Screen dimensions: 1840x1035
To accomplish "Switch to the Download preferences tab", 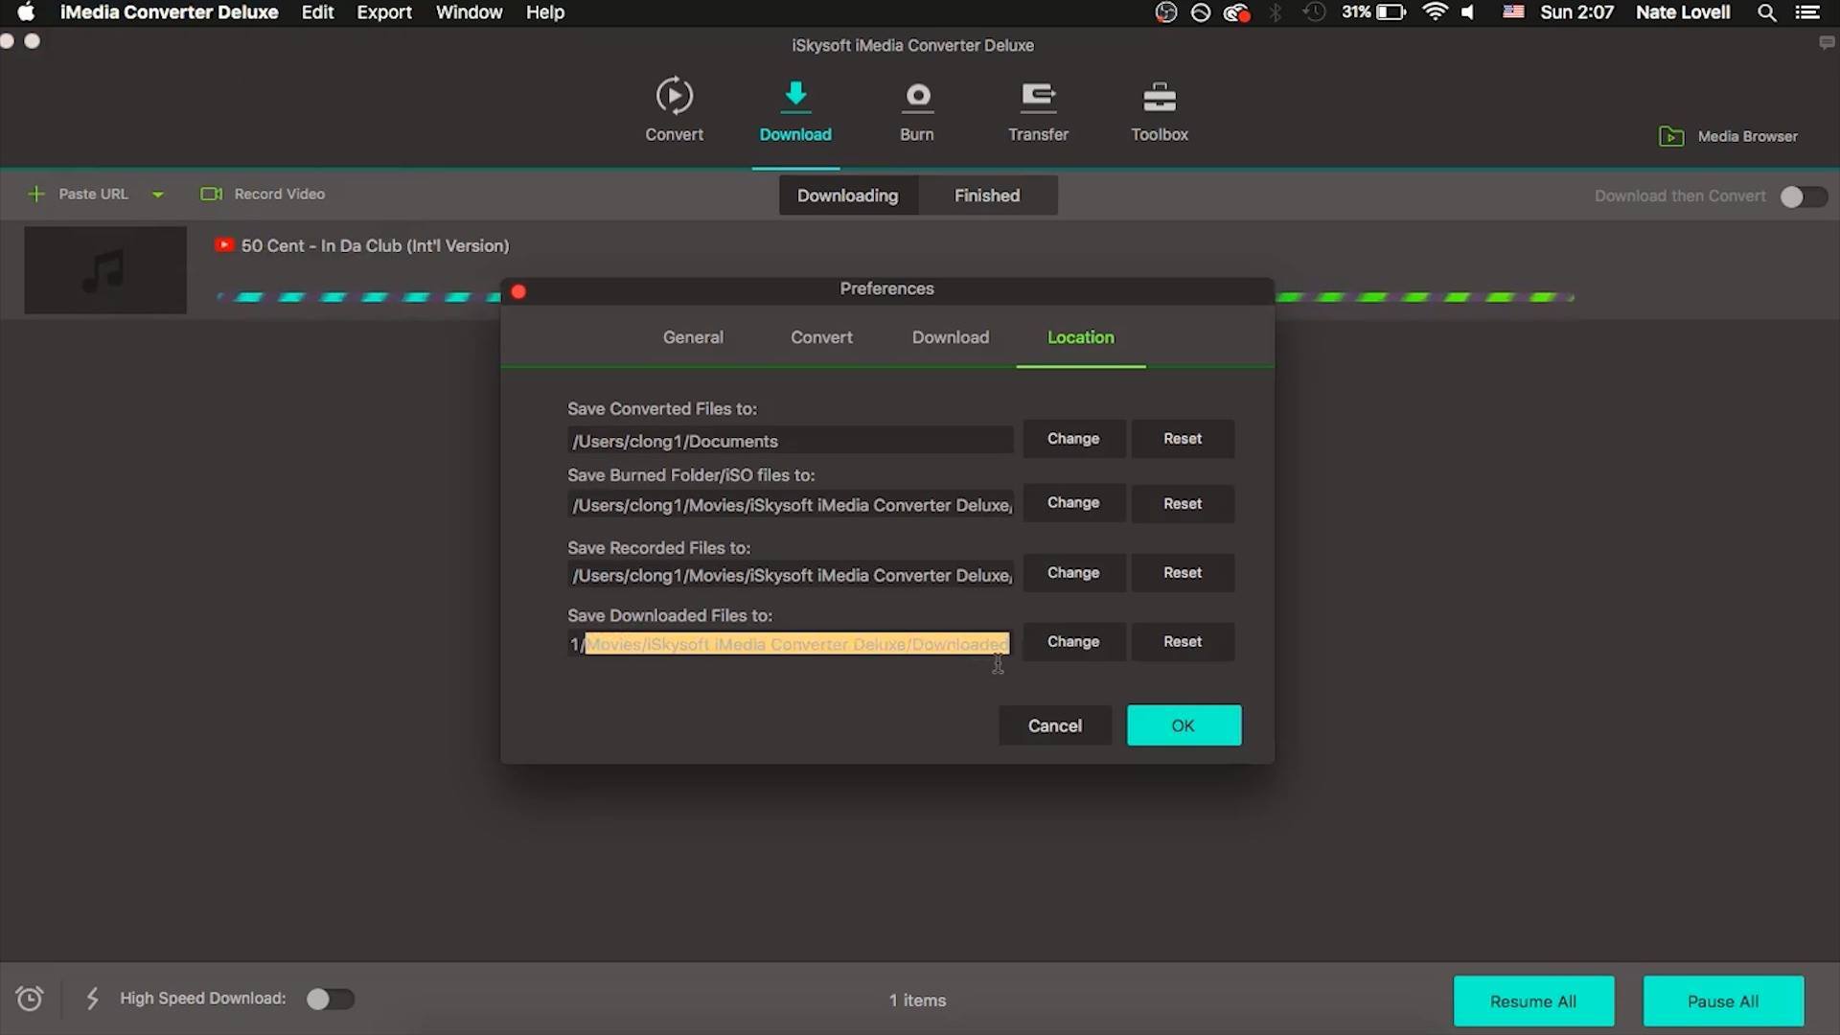I will pyautogui.click(x=951, y=337).
